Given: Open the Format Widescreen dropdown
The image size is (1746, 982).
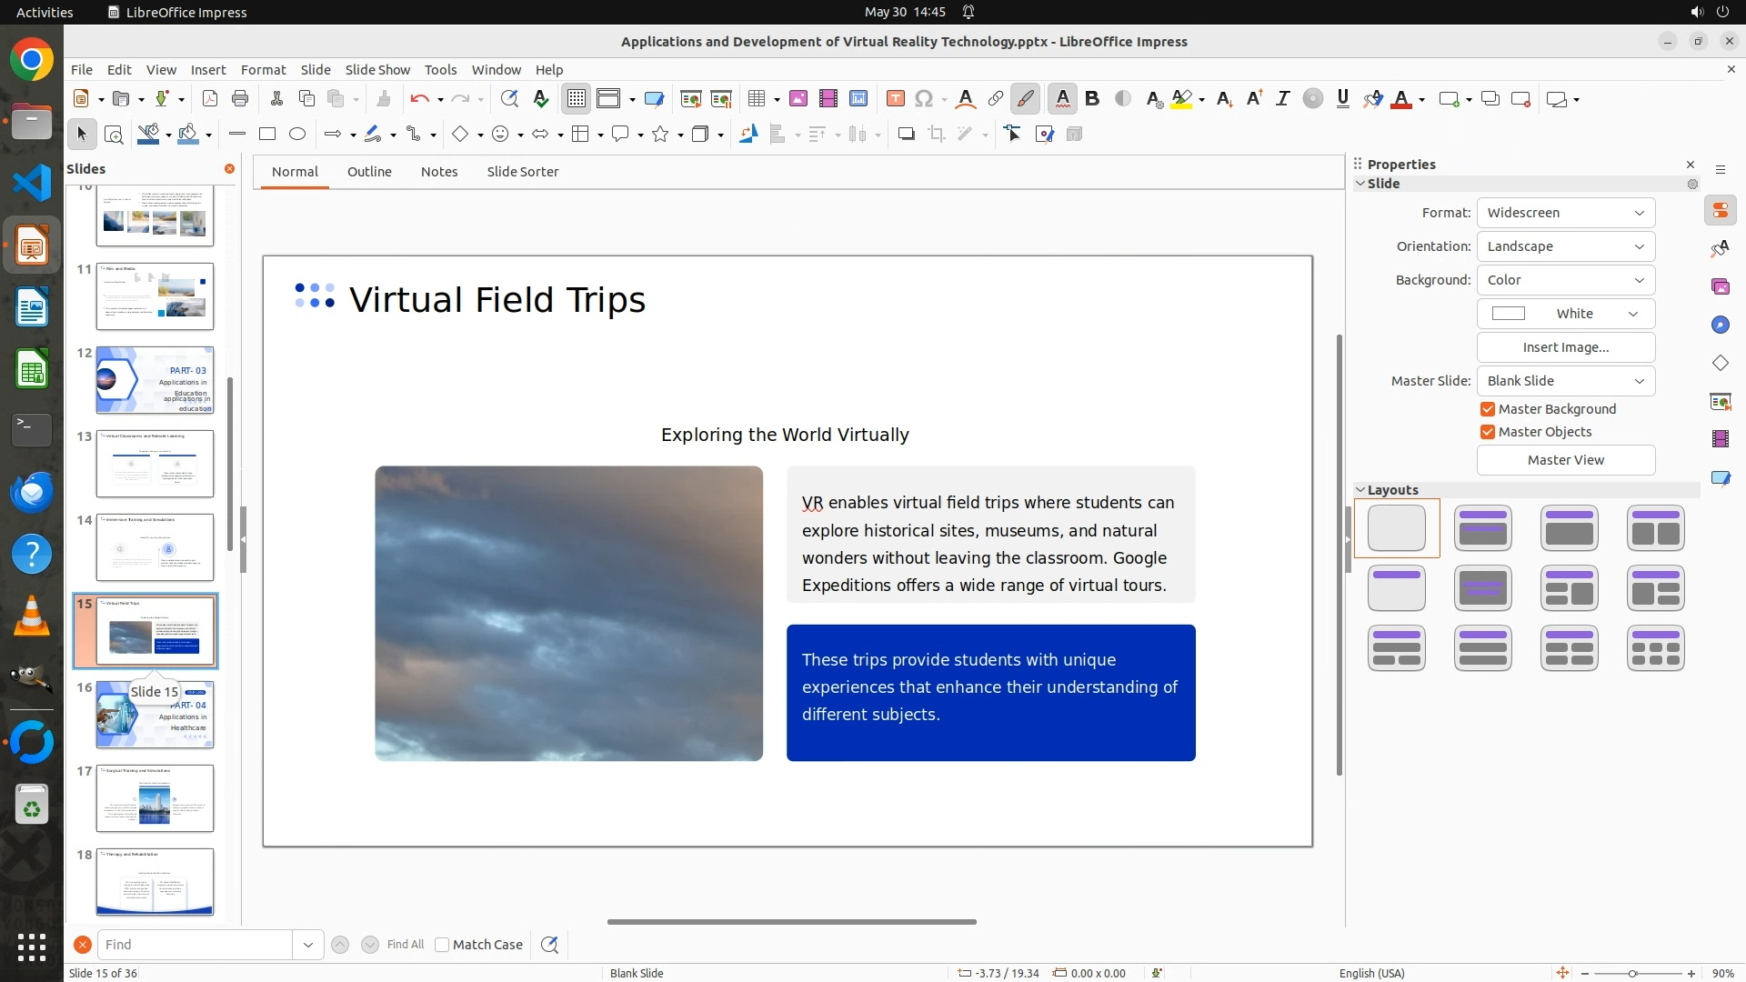Looking at the screenshot, I should [1565, 213].
